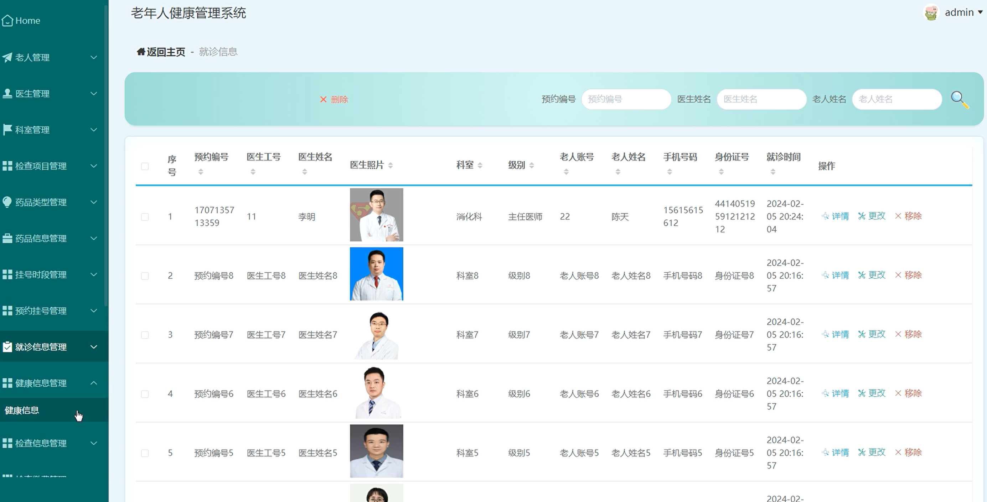This screenshot has width=987, height=502.
Task: Click the briefcase icon beside 药品信息管理
Action: (7, 238)
